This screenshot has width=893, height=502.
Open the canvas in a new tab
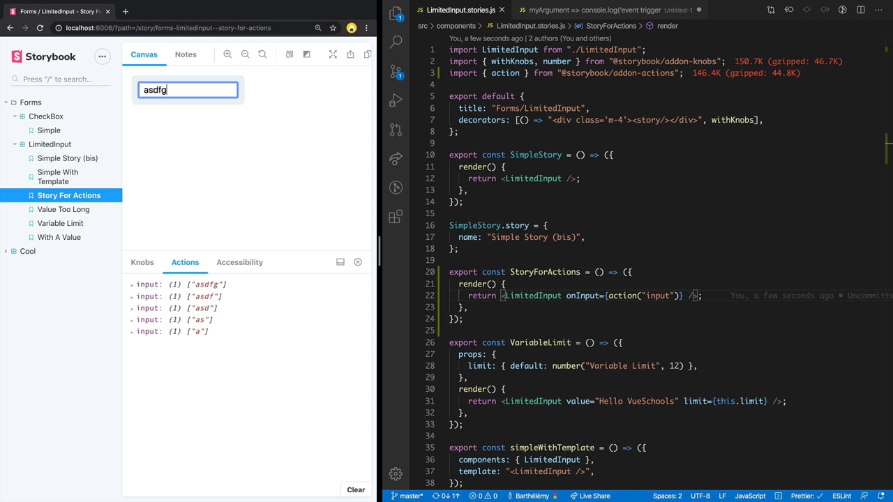(350, 54)
